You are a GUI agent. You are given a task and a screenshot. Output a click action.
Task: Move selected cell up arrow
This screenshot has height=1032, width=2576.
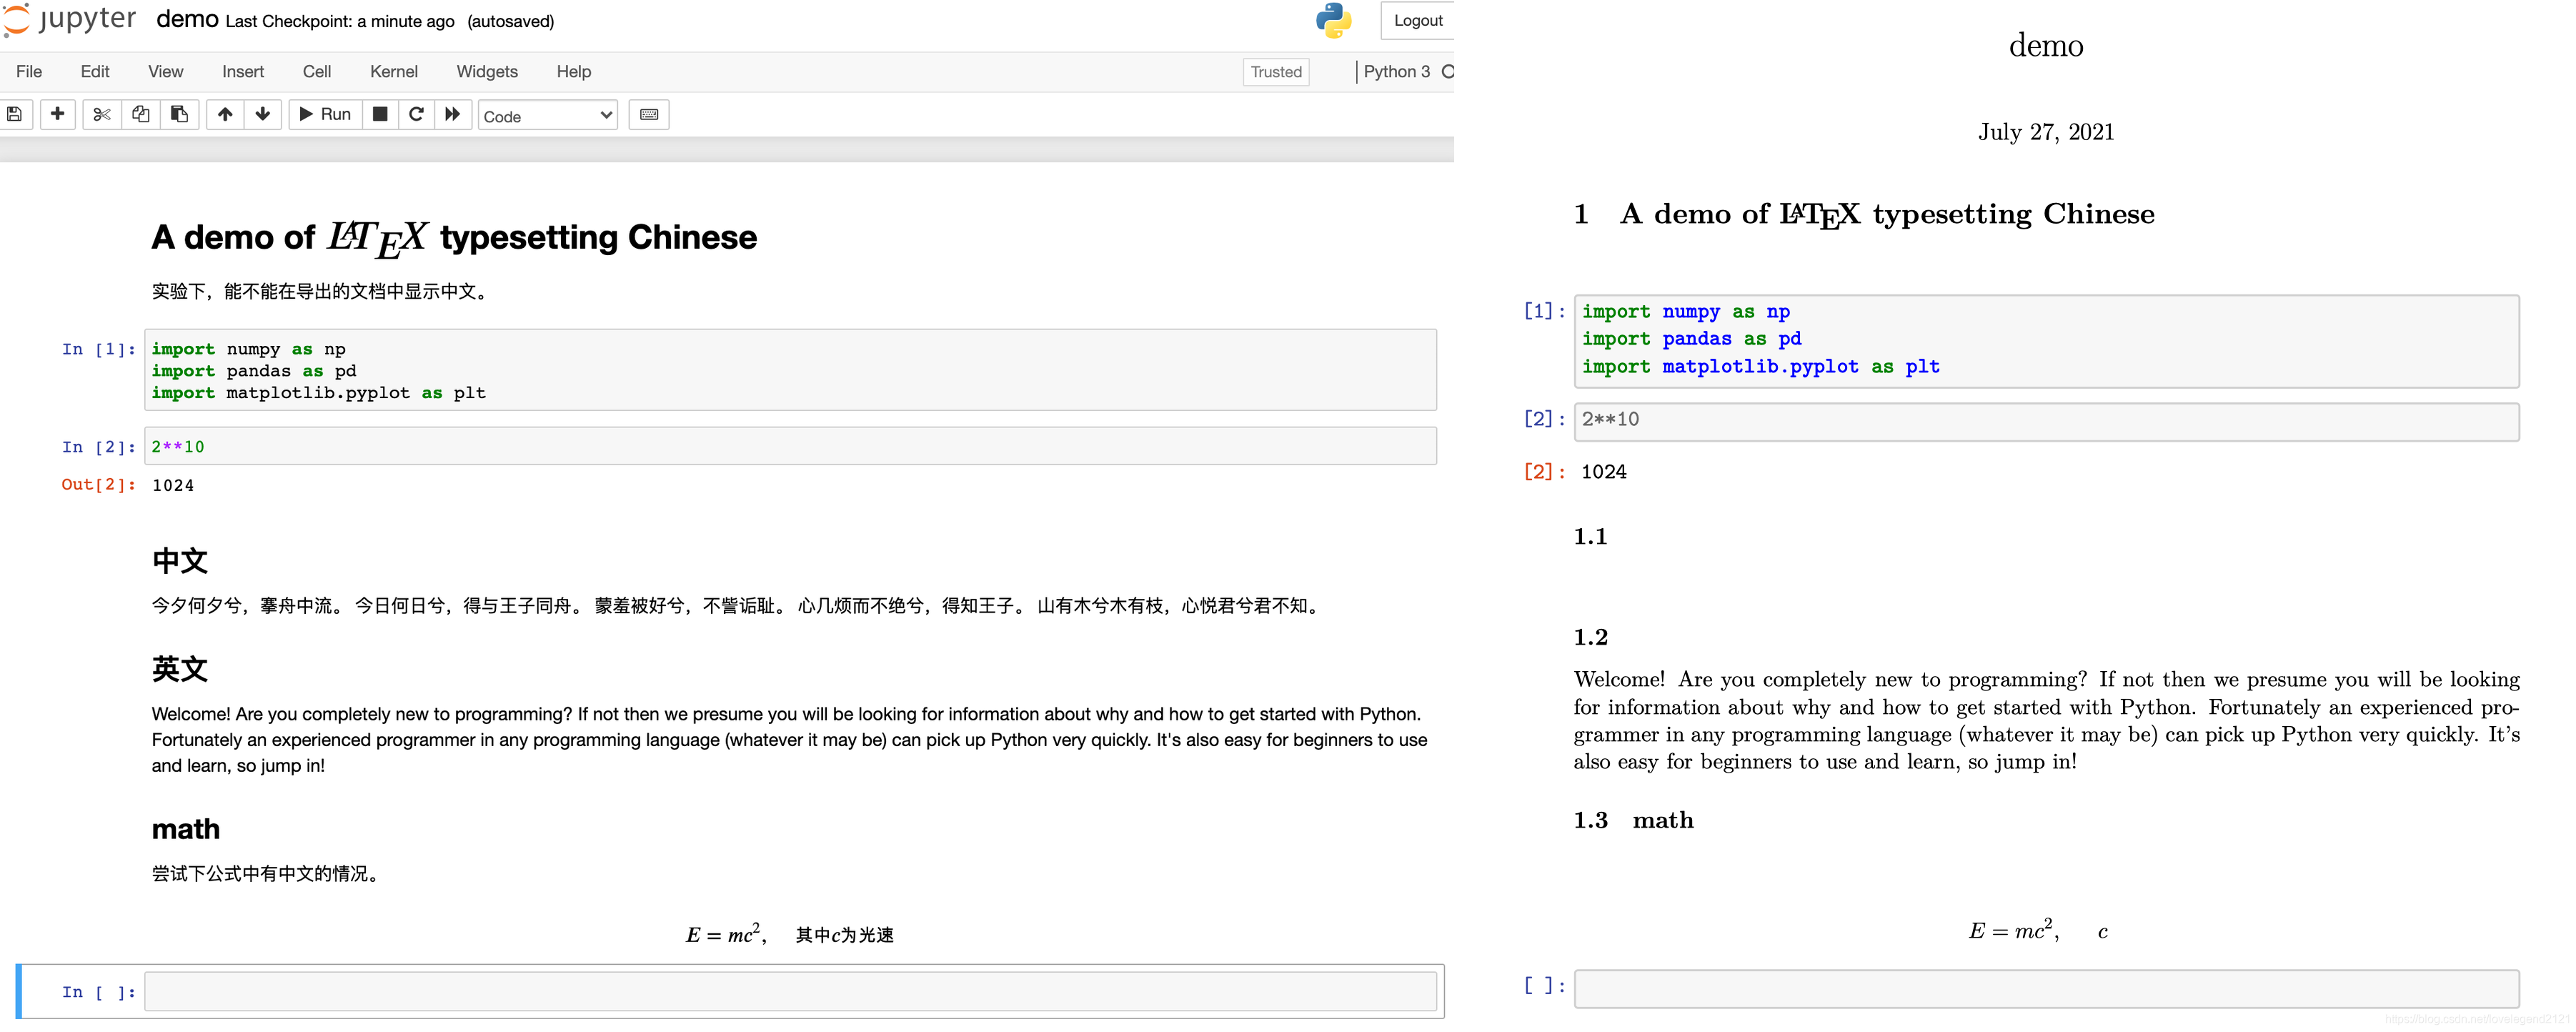click(225, 114)
